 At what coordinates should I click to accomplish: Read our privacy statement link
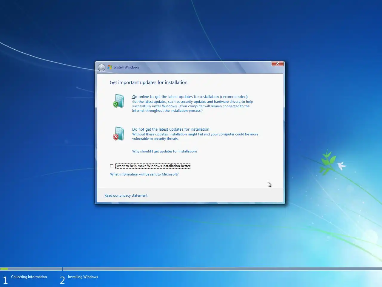pos(126,196)
